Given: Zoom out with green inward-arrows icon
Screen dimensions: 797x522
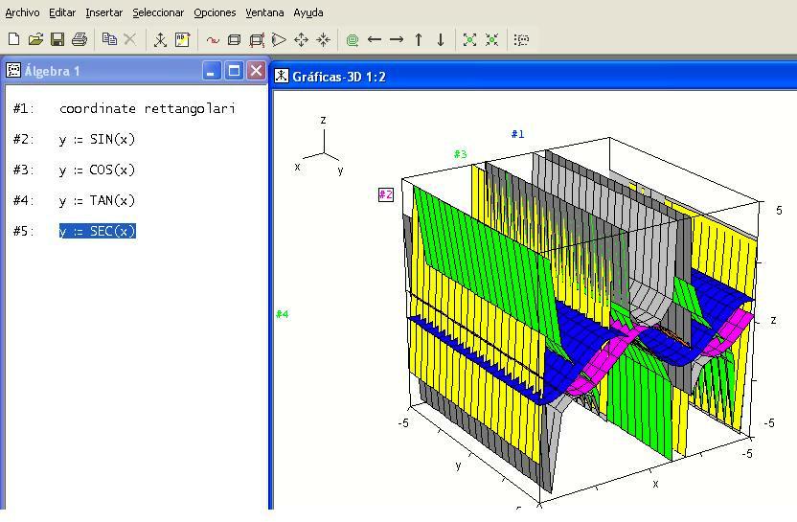Looking at the screenshot, I should pyautogui.click(x=491, y=39).
